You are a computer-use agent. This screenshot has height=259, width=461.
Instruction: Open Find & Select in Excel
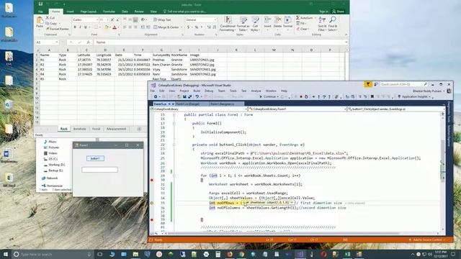point(333,24)
